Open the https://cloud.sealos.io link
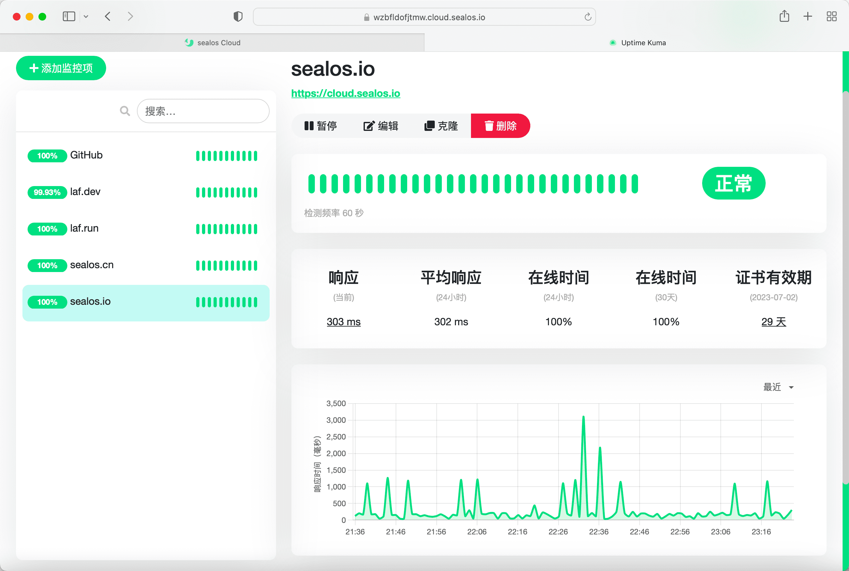 (x=346, y=93)
